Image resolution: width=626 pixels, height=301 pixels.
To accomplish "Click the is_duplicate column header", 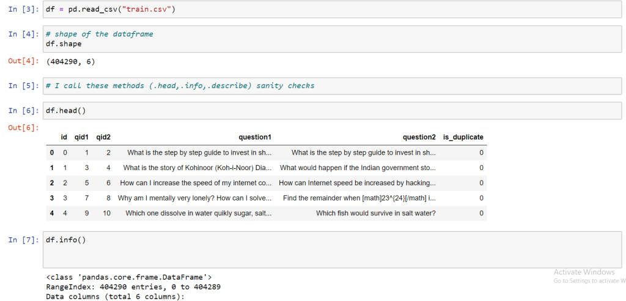I will click(x=463, y=138).
